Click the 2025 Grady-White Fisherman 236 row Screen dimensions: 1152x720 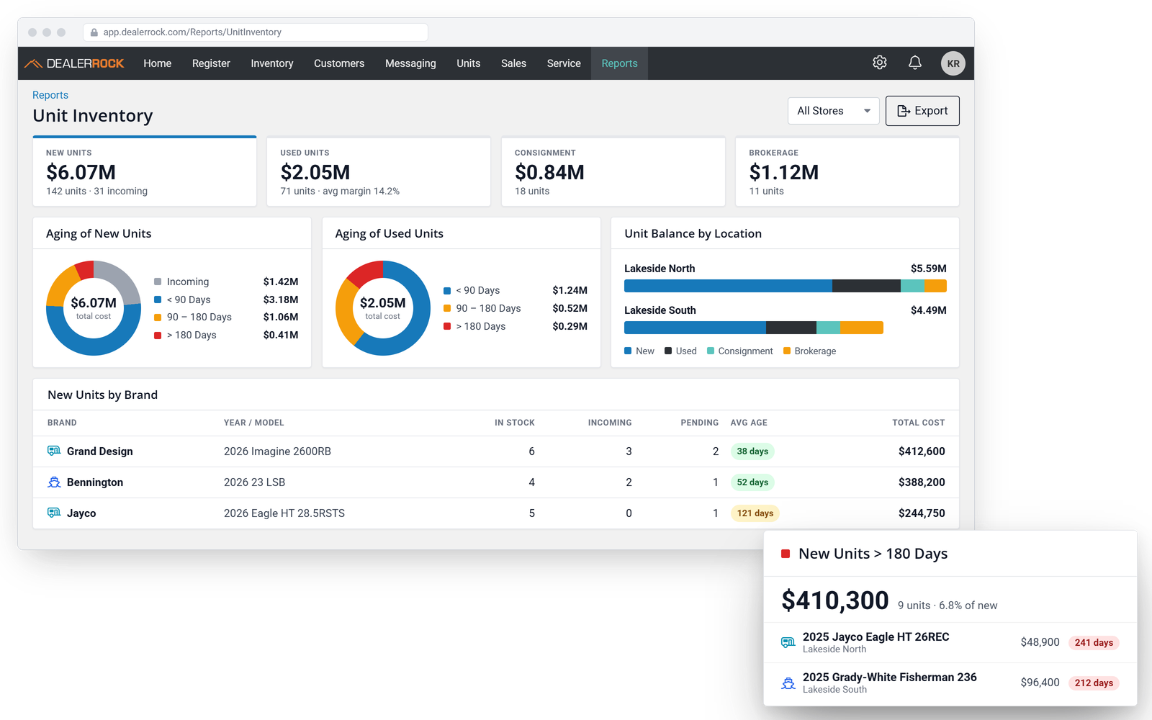click(x=950, y=683)
